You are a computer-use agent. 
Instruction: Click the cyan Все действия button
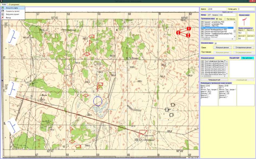[248, 58]
